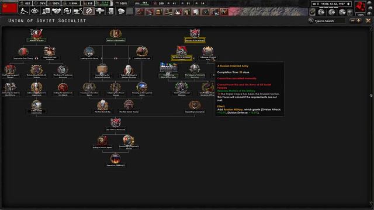Open the Diplomacy handshake screen
The height and width of the screenshot is (210, 374).
[x=57, y=11]
